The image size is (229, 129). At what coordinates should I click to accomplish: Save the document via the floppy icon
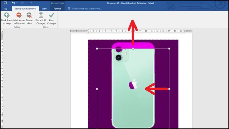(x=5, y=3)
